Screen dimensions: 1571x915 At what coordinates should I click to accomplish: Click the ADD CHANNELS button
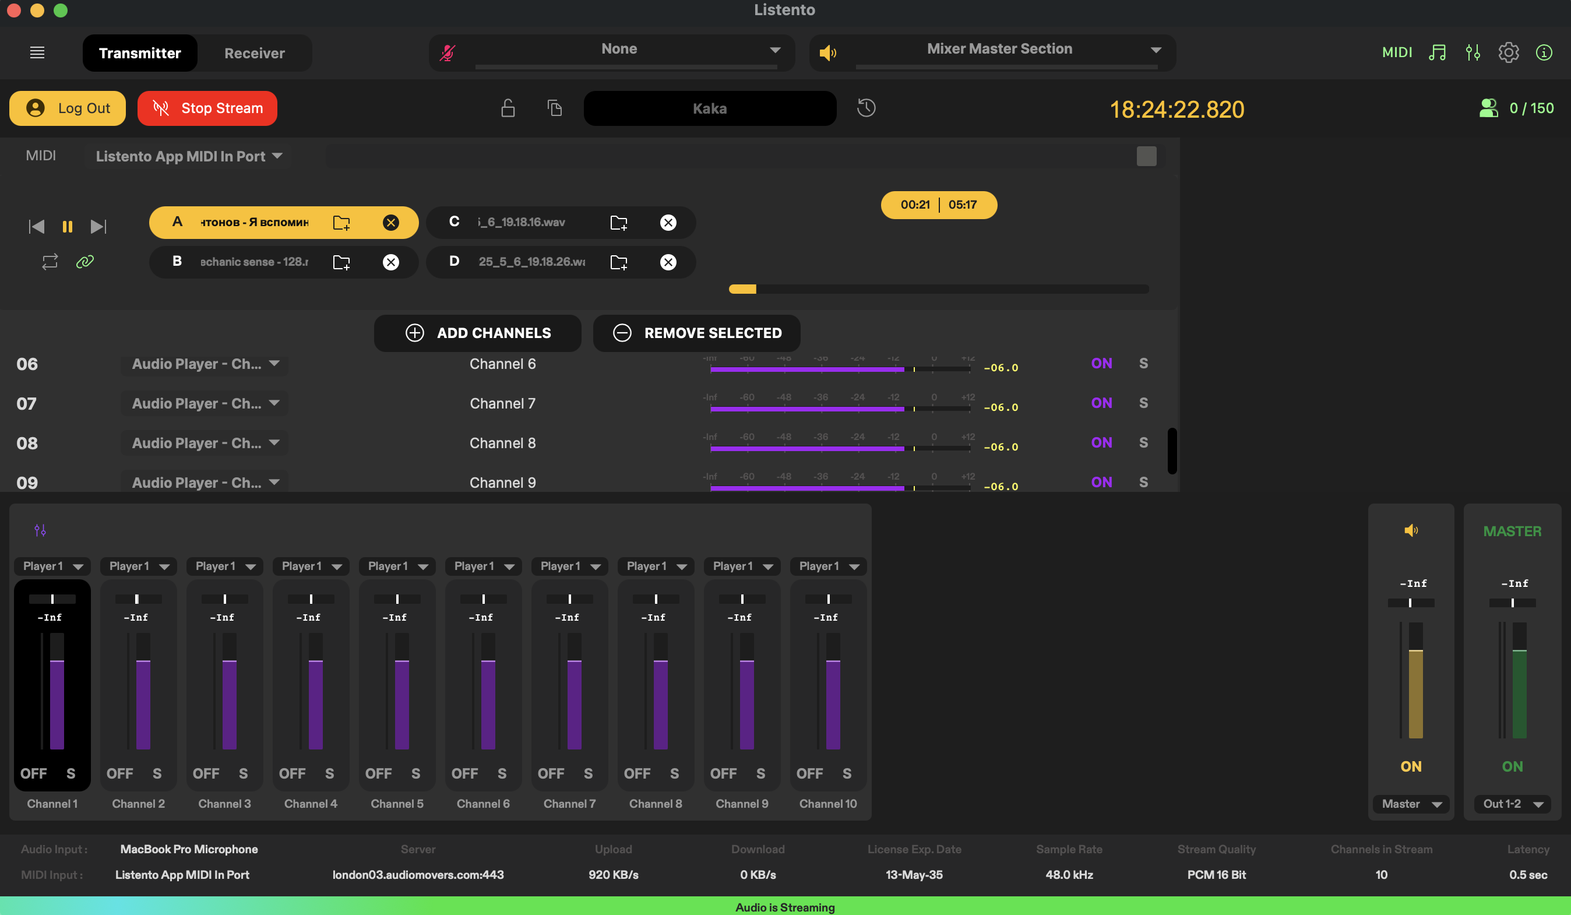(x=477, y=333)
